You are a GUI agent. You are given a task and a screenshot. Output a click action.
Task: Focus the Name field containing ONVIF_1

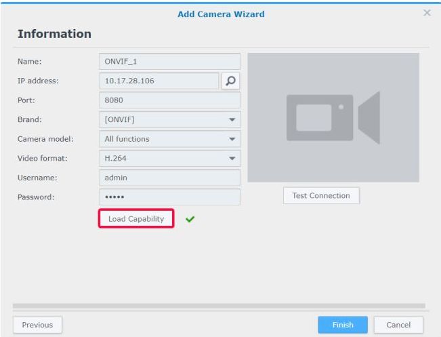pyautogui.click(x=169, y=62)
